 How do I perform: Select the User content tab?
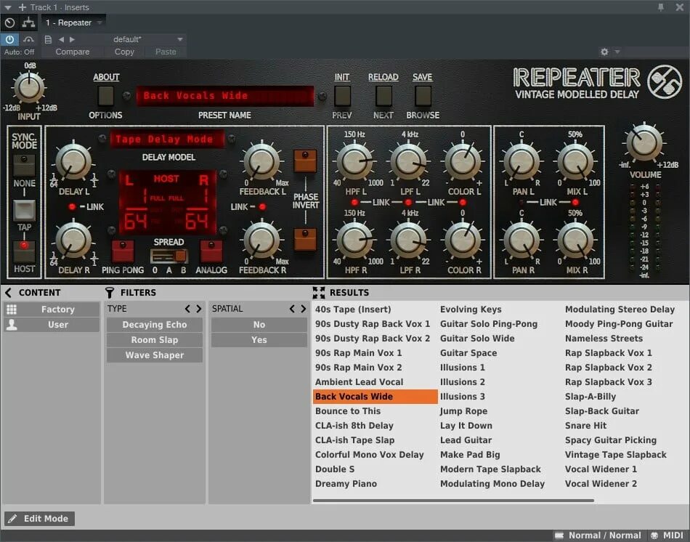52,325
